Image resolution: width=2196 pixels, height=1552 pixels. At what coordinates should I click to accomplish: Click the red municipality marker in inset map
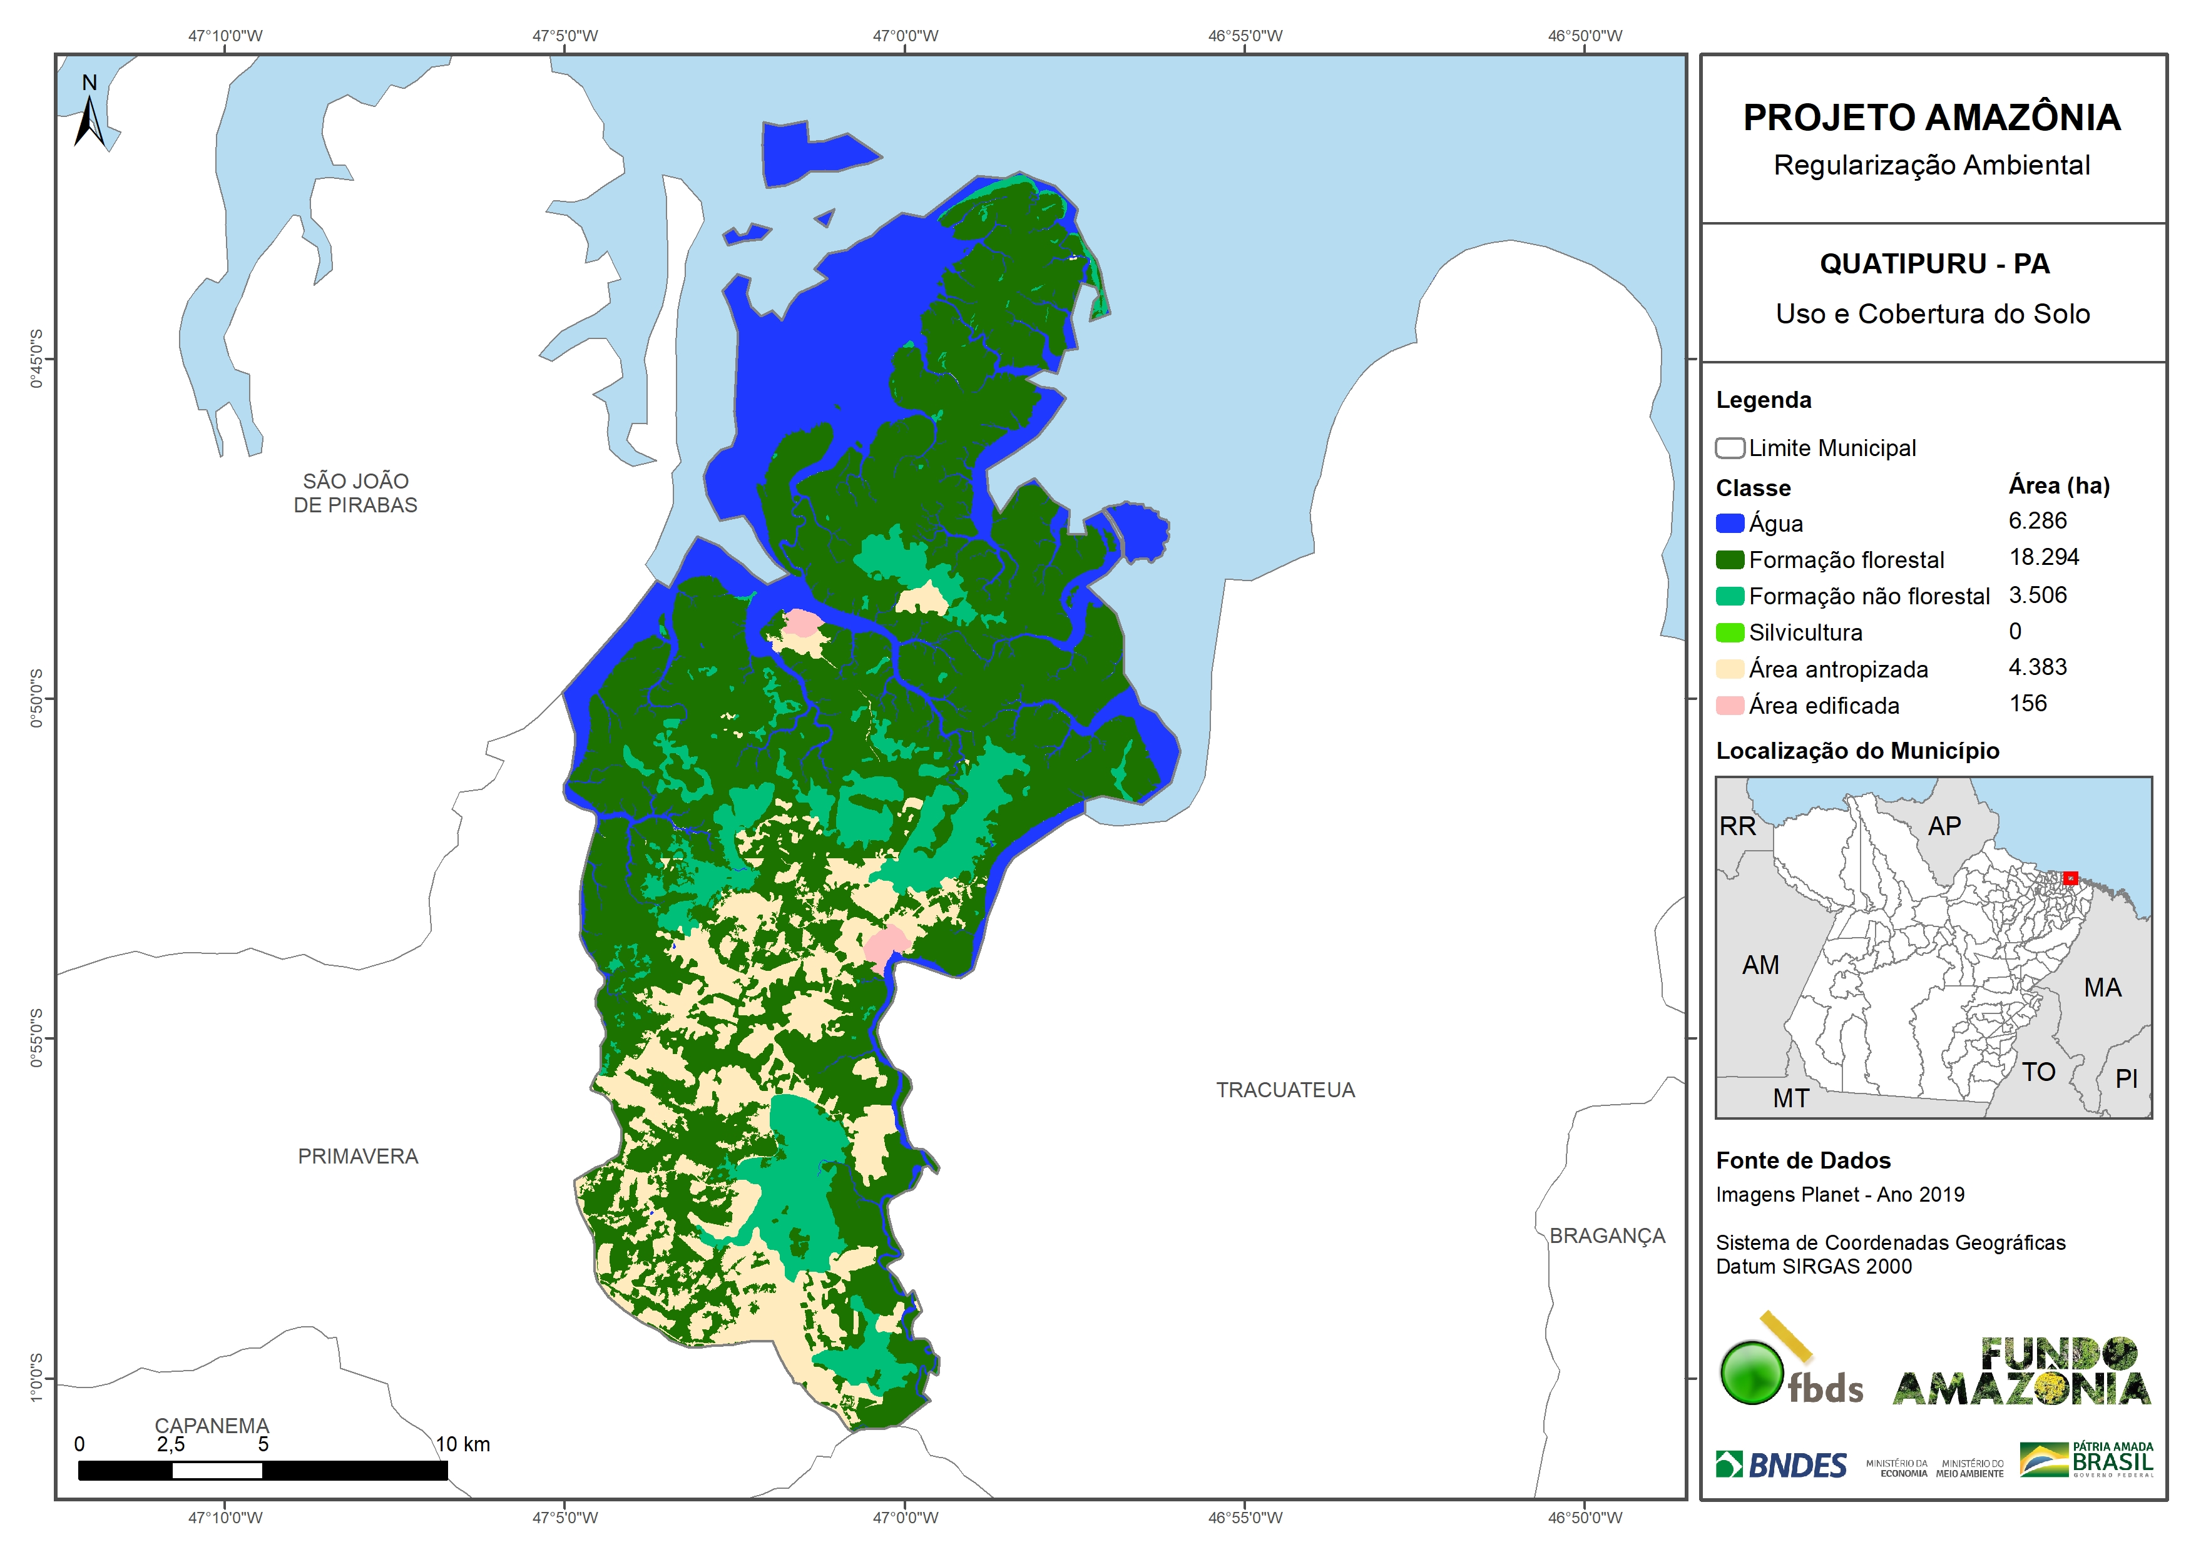pyautogui.click(x=2070, y=878)
